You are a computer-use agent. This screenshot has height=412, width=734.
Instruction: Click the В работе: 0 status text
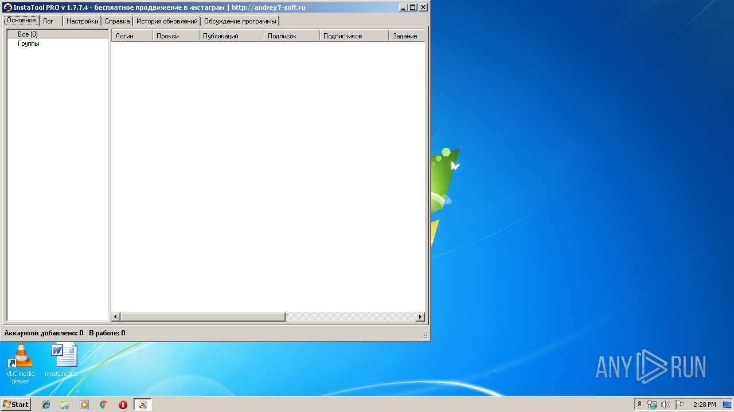pos(107,332)
